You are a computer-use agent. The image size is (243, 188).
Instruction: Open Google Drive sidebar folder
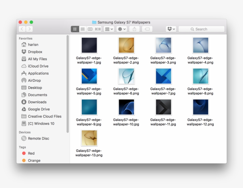point(39,109)
